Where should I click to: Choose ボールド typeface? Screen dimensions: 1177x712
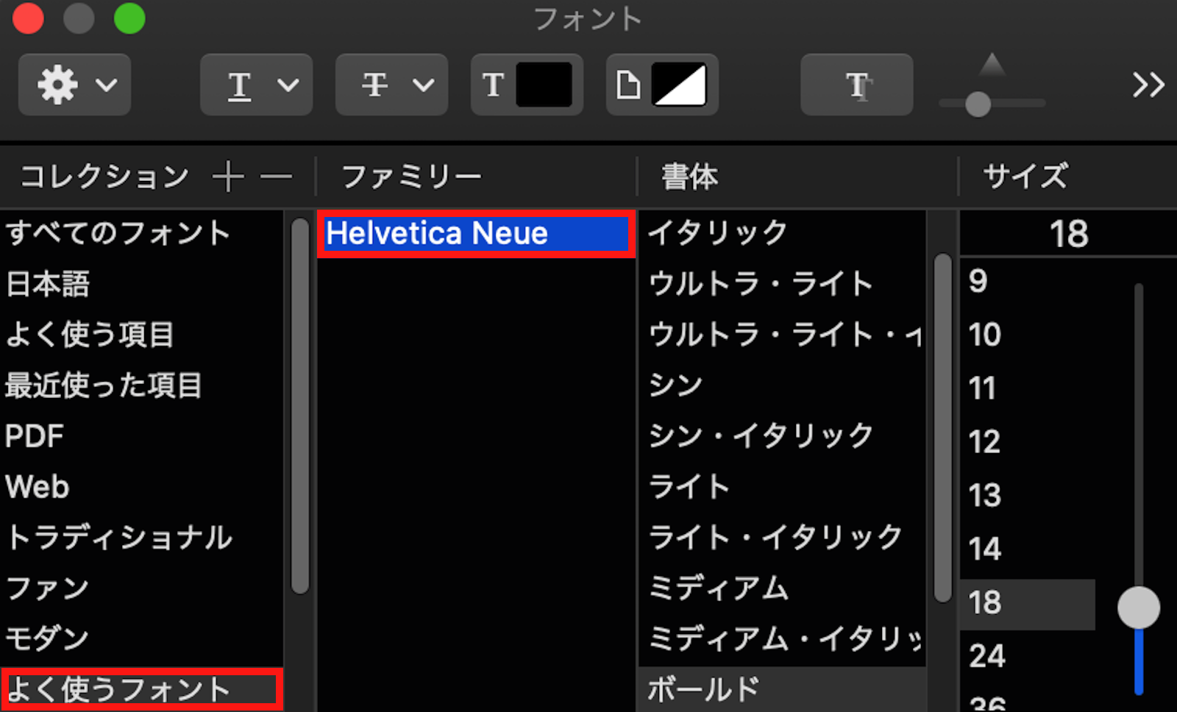[x=782, y=689]
